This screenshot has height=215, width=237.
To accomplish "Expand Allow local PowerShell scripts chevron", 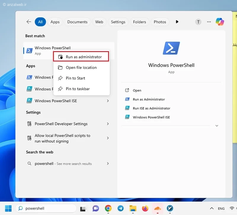I will coord(108,138).
